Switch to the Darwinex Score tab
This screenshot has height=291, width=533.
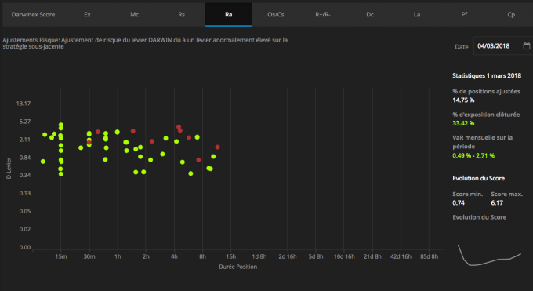[33, 15]
